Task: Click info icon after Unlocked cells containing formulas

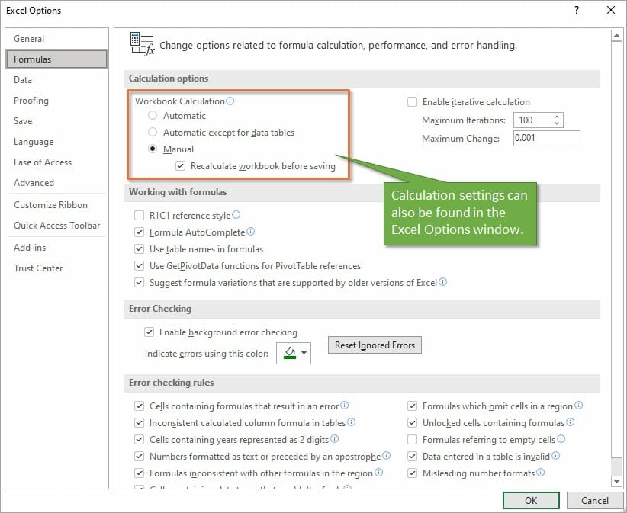Action: (571, 422)
